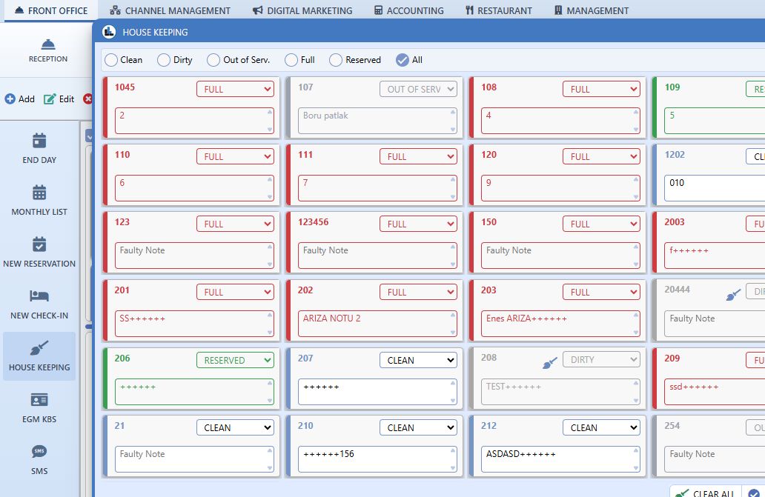Select the Full filter radio button
This screenshot has height=497, width=765.
click(291, 60)
